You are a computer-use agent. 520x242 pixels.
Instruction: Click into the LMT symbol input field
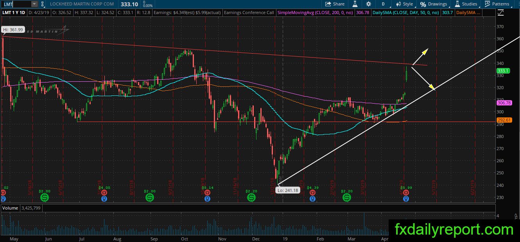click(16, 4)
